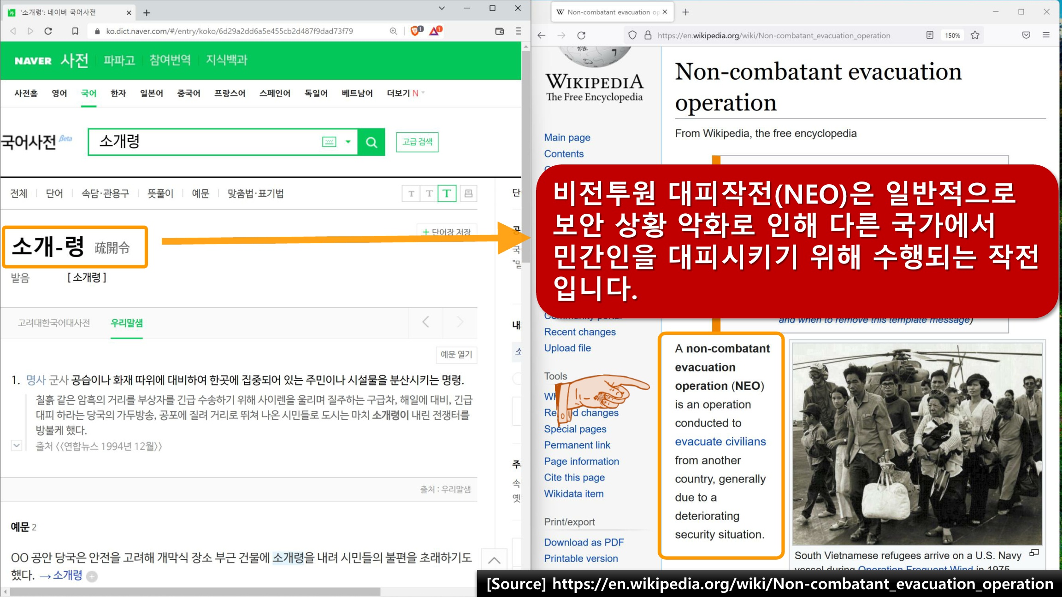
Task: Expand the 더보기 language menu
Action: (x=406, y=93)
